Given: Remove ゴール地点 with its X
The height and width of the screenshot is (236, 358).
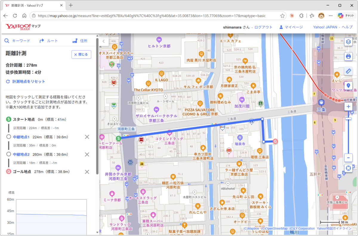Looking at the screenshot, I should point(87,172).
